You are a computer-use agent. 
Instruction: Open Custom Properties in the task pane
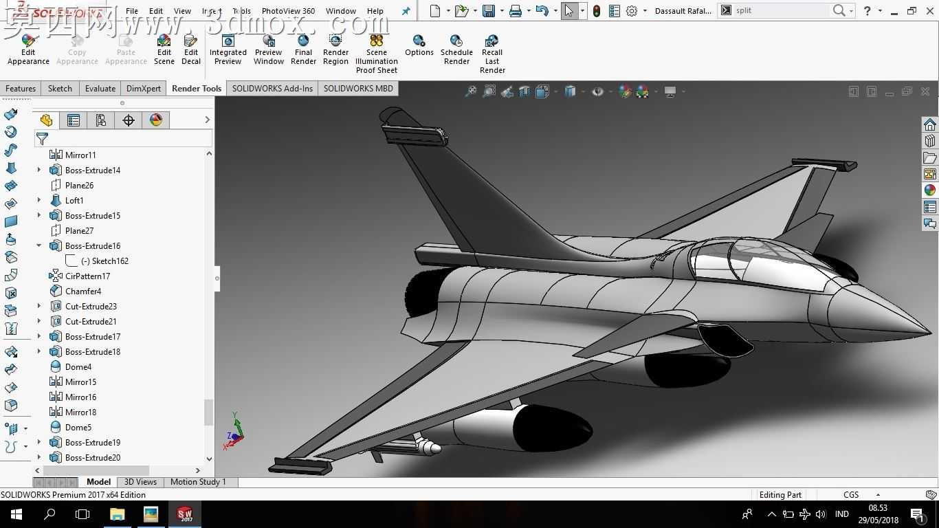click(x=930, y=207)
